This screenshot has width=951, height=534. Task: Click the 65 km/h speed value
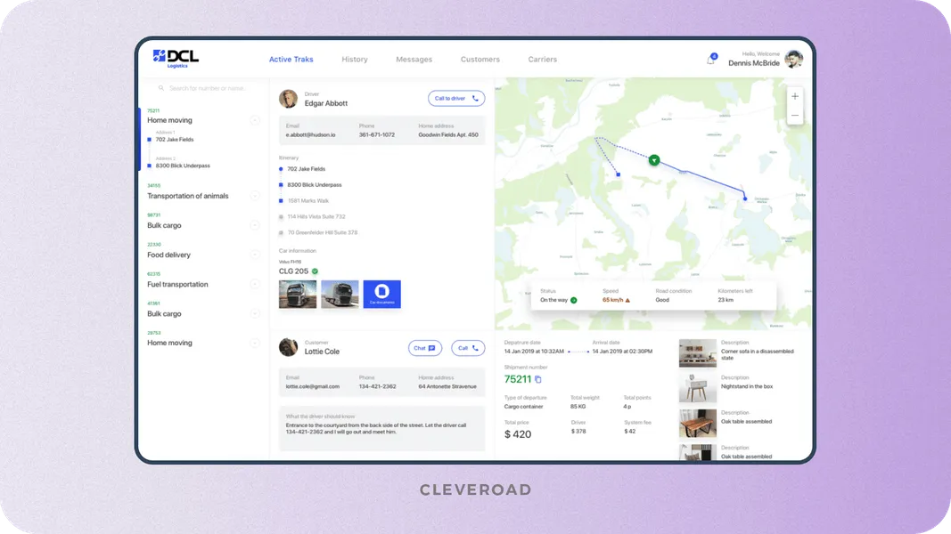[612, 300]
